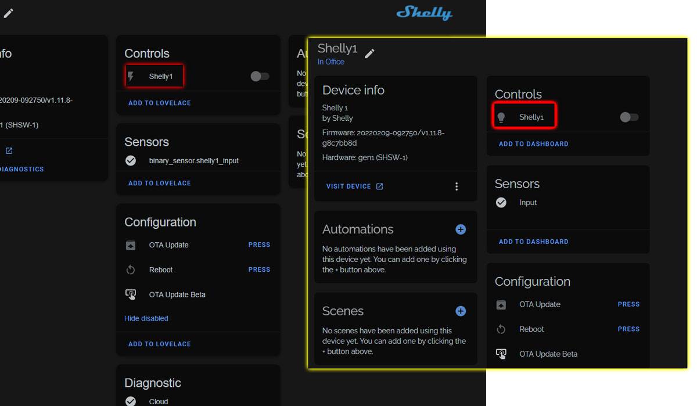Click PRESS for OTA Update in left Configuration

[259, 245]
